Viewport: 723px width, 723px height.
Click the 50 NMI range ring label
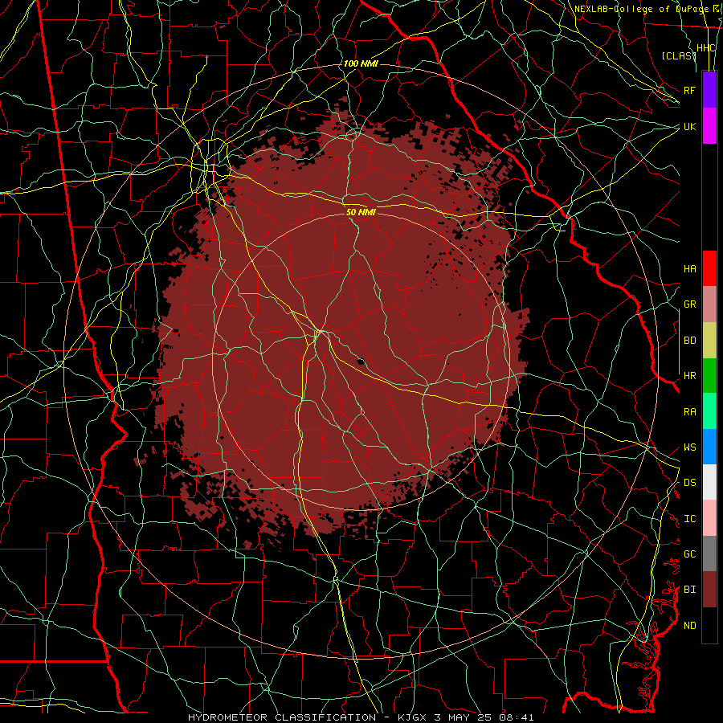[x=361, y=212]
